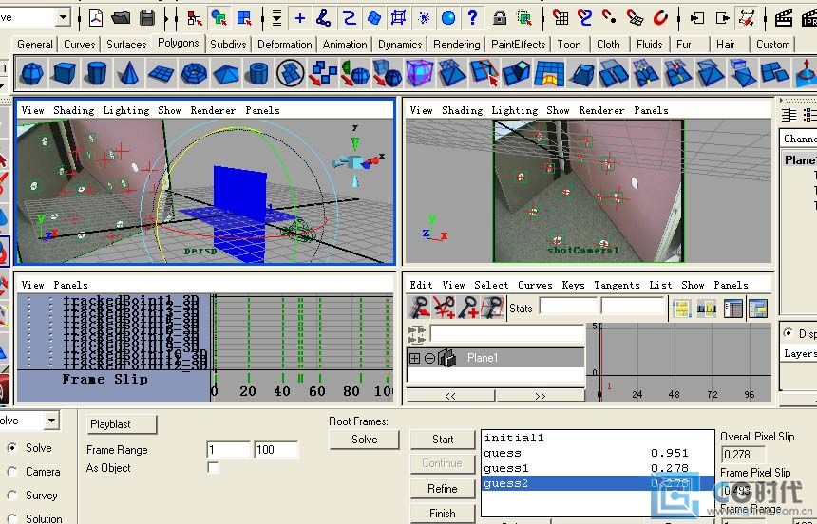Create polygon torus from shelf
Image resolution: width=817 pixels, height=524 pixels.
pos(194,73)
